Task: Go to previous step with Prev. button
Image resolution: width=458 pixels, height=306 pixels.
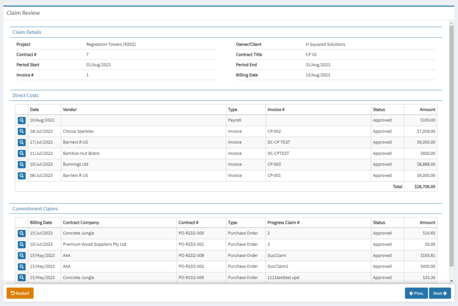Action: [416, 293]
